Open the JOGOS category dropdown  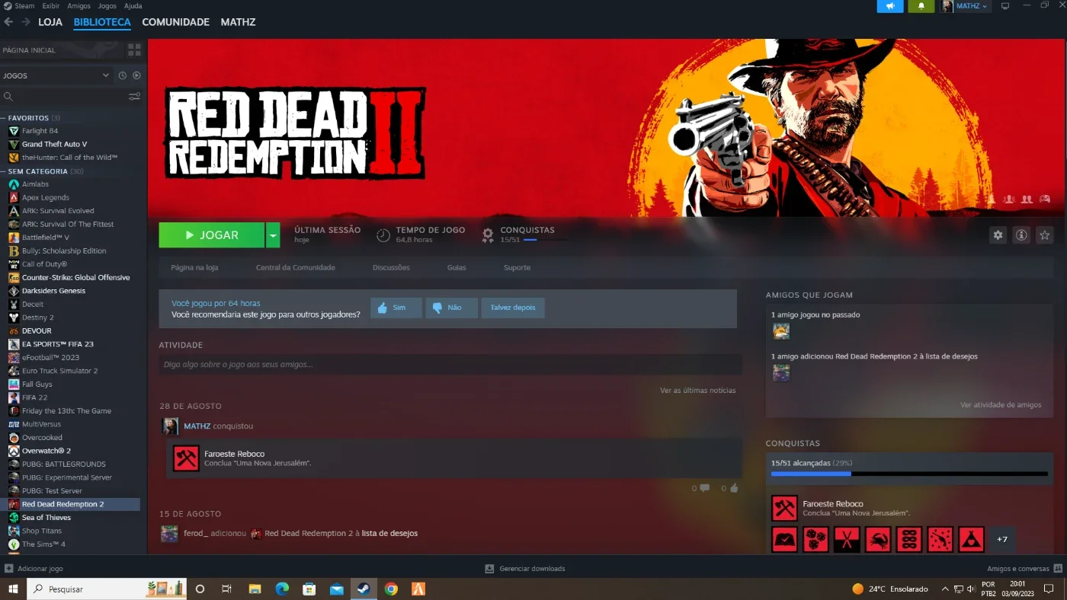pyautogui.click(x=56, y=75)
